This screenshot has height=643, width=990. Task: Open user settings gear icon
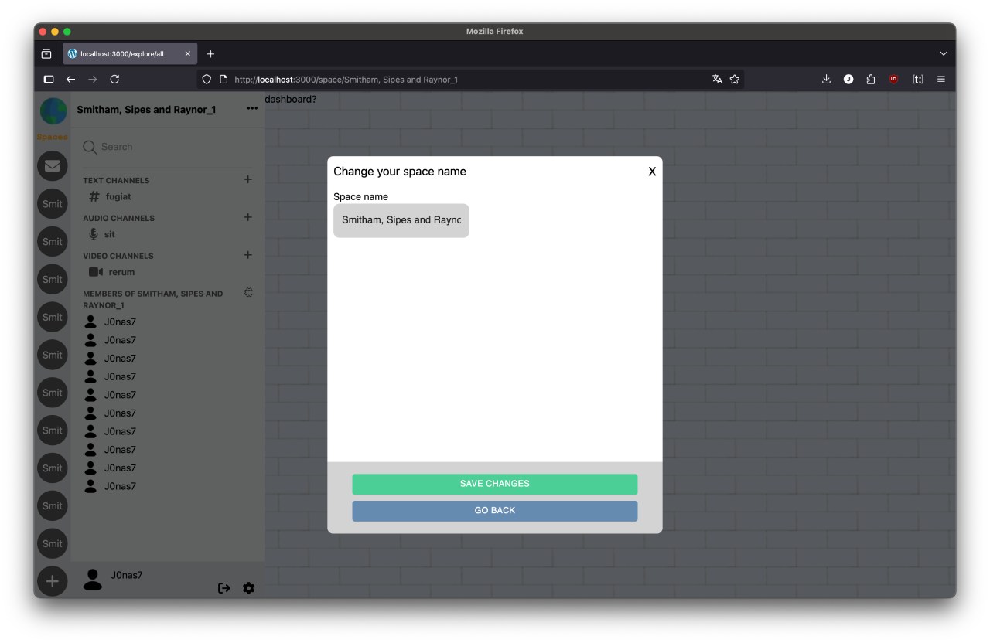coord(248,588)
